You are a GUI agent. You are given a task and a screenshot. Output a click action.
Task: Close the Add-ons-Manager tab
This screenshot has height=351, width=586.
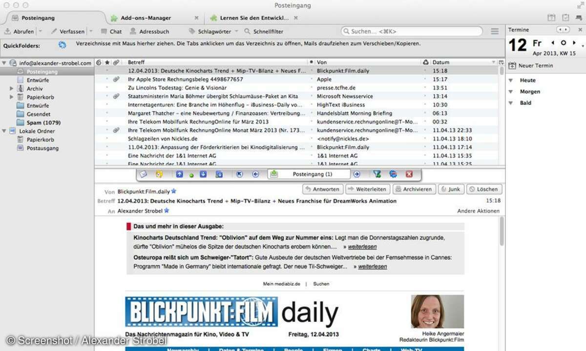196,18
